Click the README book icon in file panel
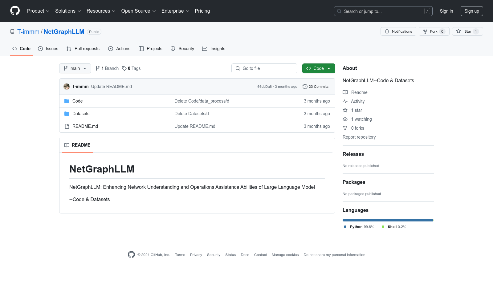 click(x=67, y=145)
